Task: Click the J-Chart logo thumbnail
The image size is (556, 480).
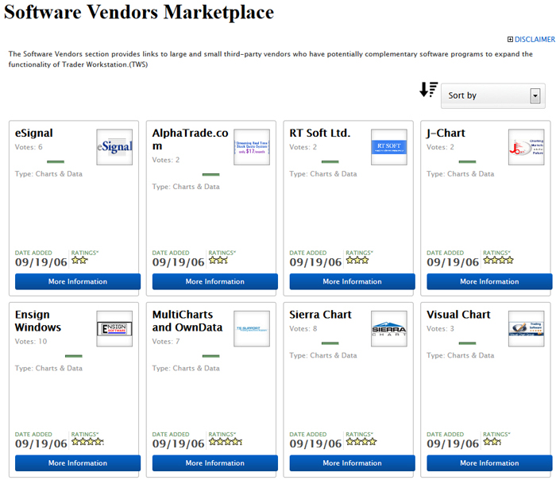Action: (x=526, y=147)
